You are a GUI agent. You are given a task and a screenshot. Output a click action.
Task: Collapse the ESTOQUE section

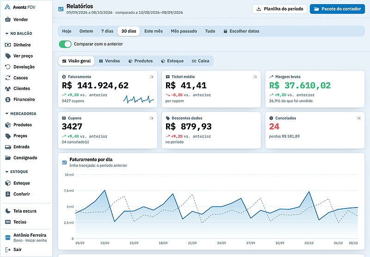[17, 171]
